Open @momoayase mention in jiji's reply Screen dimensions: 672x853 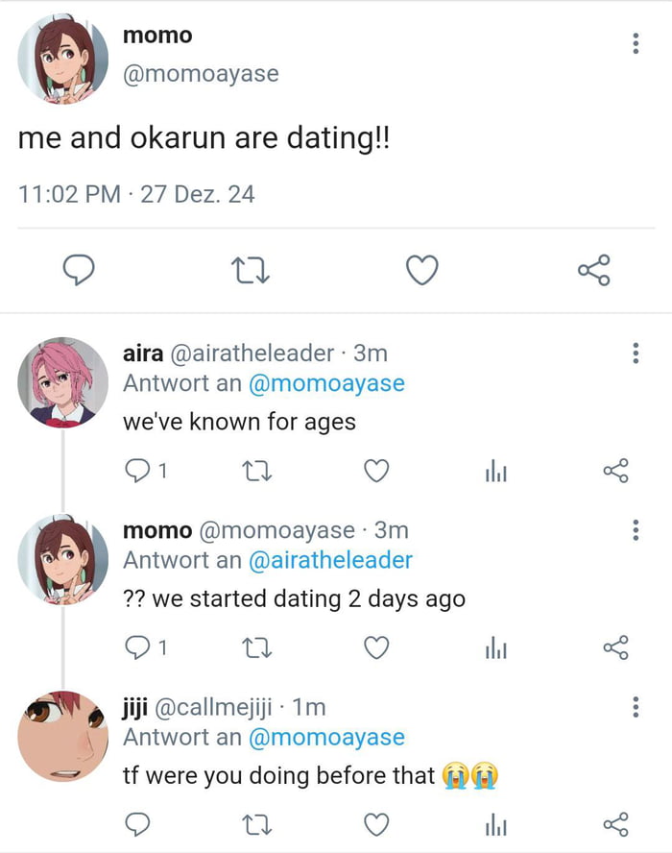[x=326, y=738]
